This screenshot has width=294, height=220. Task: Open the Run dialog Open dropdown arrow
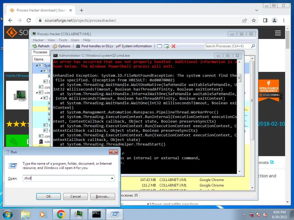(112, 178)
